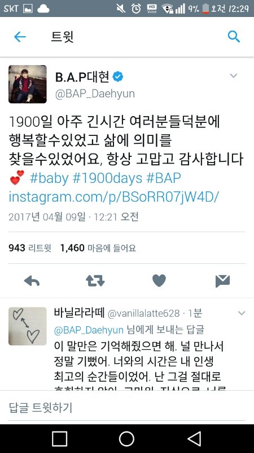Viewport: 254px width, 453px height.
Task: Tap the back arrow icon
Action: [x=20, y=37]
